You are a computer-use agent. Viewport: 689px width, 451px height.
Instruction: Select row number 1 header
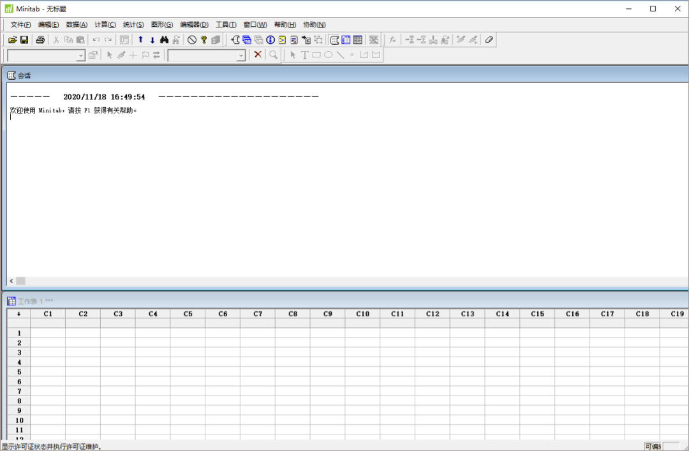(19, 333)
